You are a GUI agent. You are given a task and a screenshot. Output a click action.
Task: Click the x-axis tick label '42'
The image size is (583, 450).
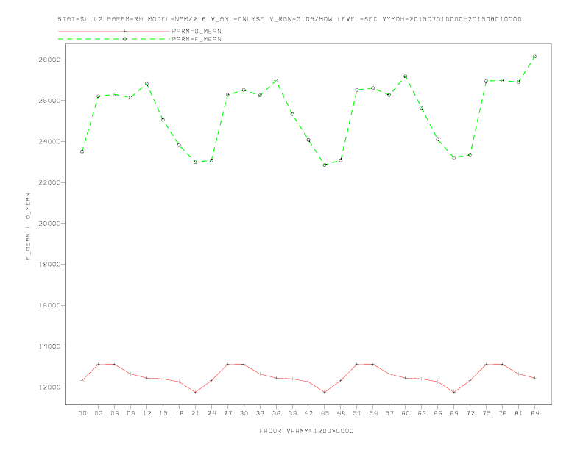(308, 413)
